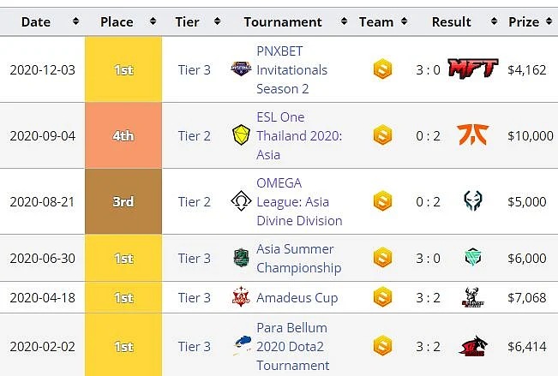Viewport: 558px width, 376px height.
Task: Sort by the Result column header
Action: tap(451, 22)
